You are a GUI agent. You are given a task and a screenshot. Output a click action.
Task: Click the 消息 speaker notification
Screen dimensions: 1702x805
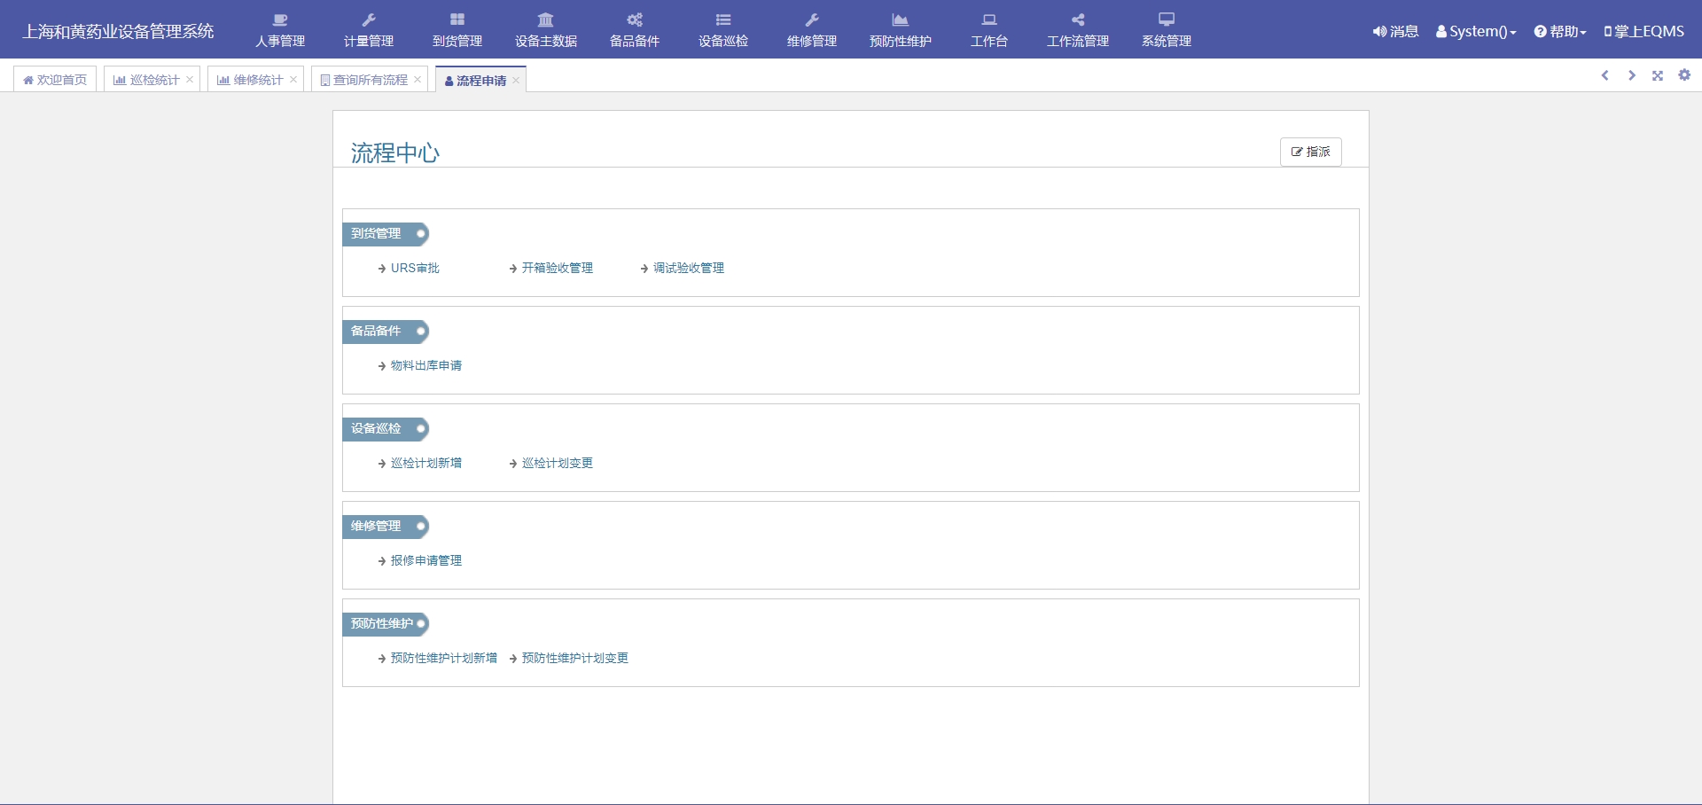[1395, 31]
